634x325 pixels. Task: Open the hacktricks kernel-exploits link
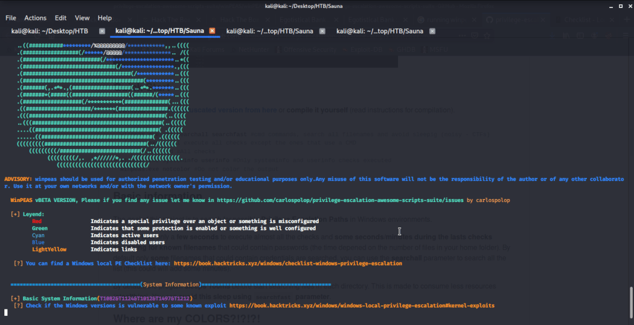tap(362, 305)
